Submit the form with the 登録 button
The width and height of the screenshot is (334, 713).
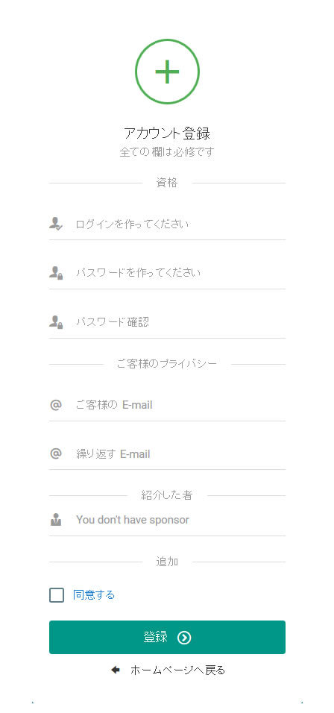(x=167, y=638)
